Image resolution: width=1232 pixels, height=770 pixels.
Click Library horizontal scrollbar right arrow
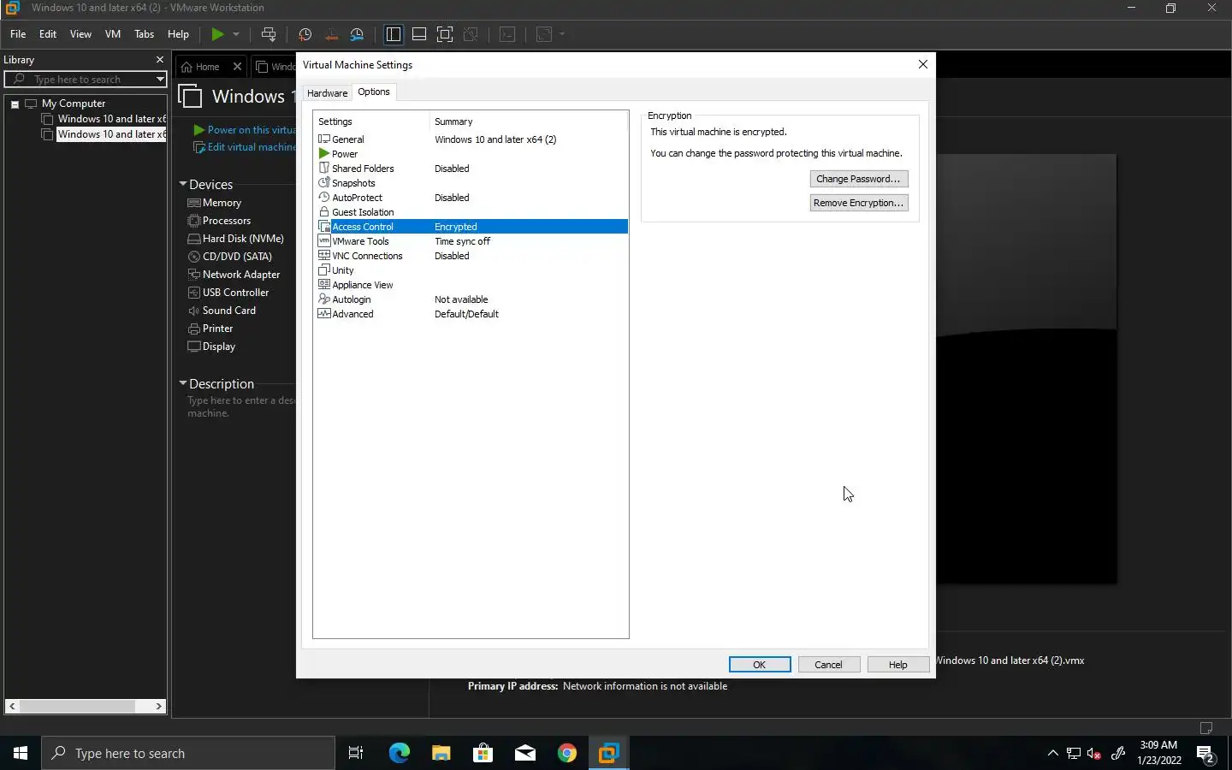point(158,706)
